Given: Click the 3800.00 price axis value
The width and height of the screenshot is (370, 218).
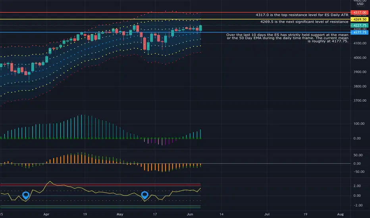Looking at the screenshot, I should (x=360, y=86).
